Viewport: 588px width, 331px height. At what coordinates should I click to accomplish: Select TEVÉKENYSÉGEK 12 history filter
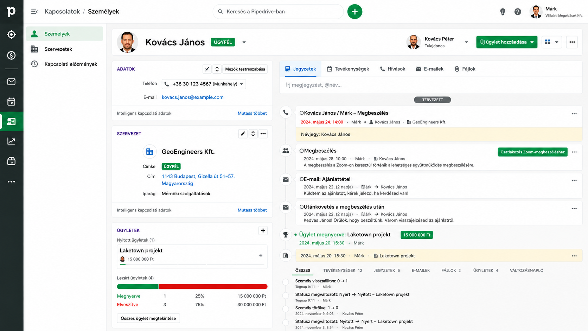(343, 270)
